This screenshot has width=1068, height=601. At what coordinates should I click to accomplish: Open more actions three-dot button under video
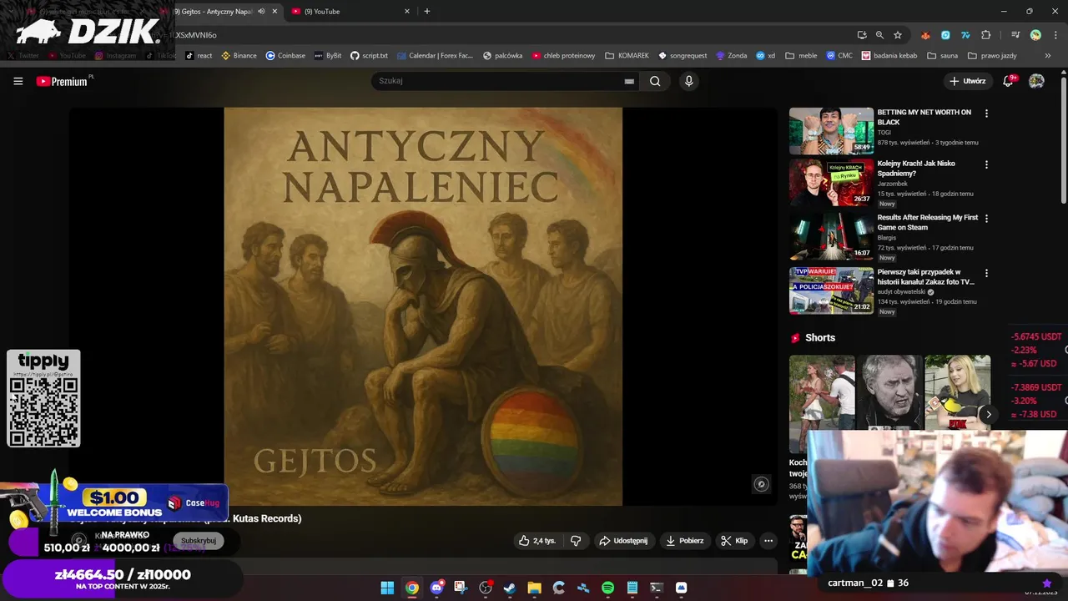768,541
